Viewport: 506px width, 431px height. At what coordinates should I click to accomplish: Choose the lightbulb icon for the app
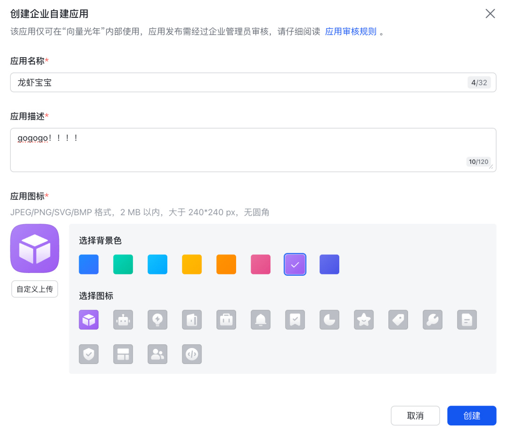click(x=157, y=320)
